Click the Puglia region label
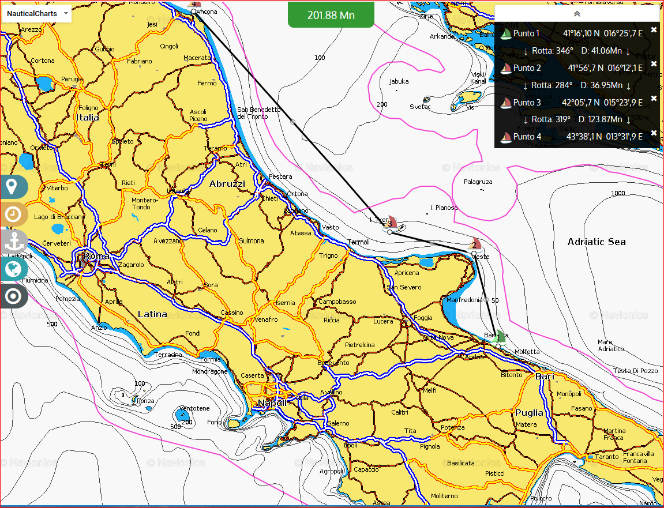 (530, 413)
